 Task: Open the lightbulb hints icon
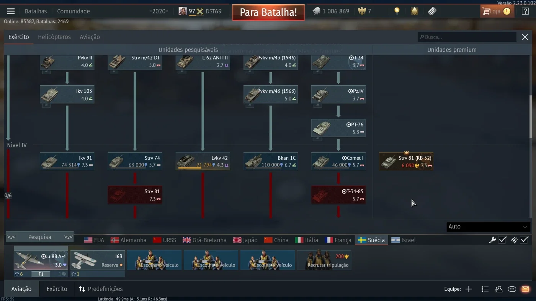tap(397, 11)
